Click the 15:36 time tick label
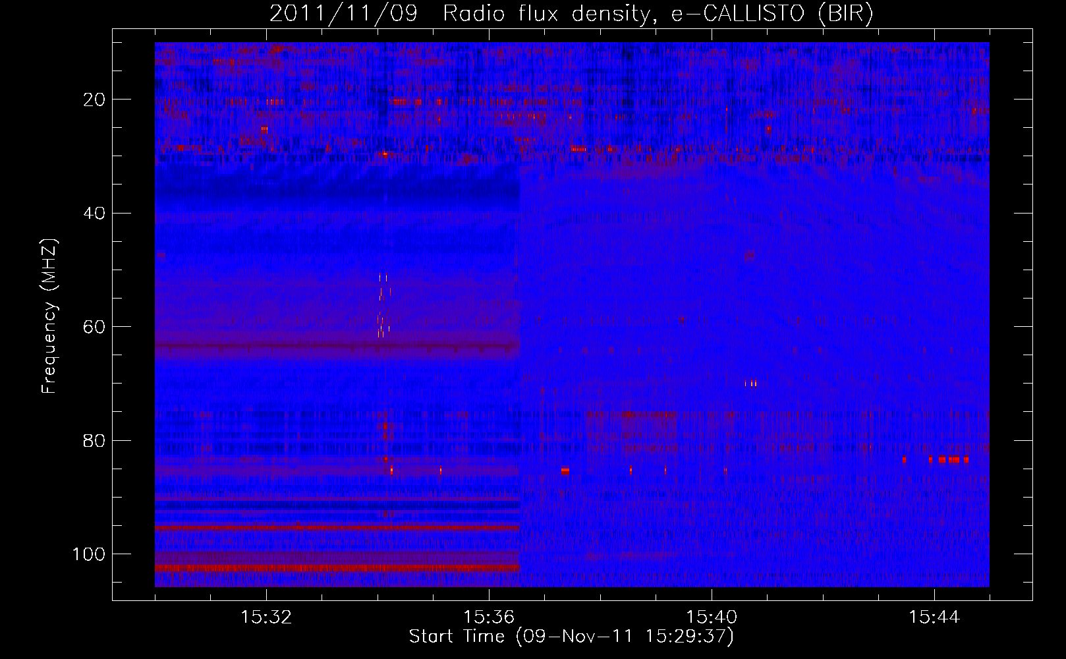This screenshot has height=659, width=1066. coord(489,617)
